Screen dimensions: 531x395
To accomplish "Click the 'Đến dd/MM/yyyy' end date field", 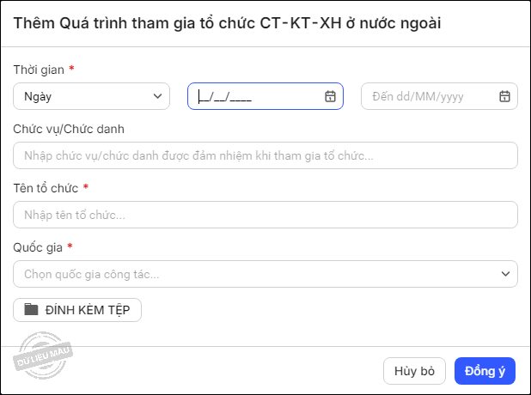I will (430, 96).
